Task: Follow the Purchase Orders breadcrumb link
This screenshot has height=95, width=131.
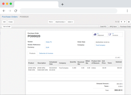Action: coord(10,17)
